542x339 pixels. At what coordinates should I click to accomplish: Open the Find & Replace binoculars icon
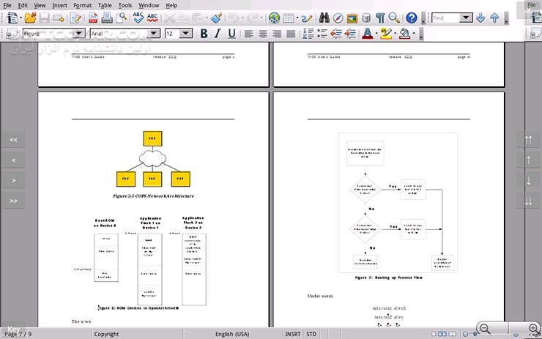323,18
